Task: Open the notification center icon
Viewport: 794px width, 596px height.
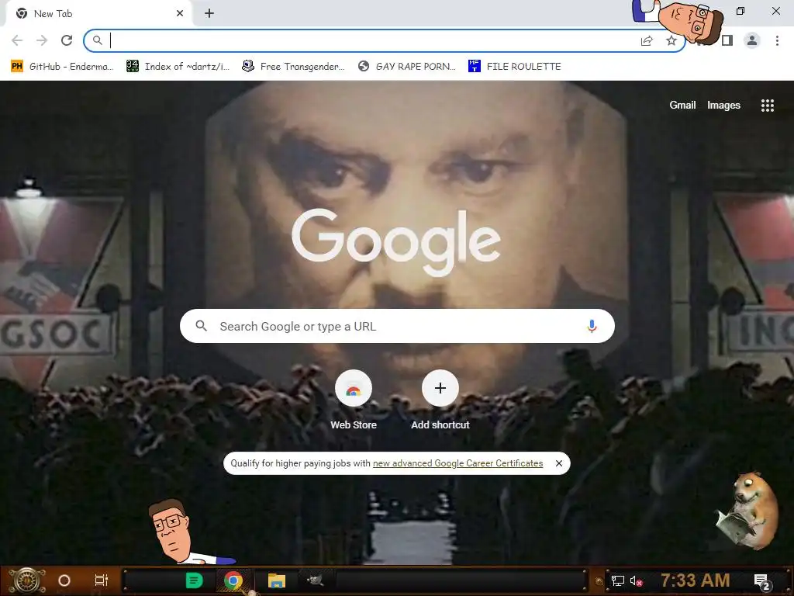Action: (x=762, y=581)
